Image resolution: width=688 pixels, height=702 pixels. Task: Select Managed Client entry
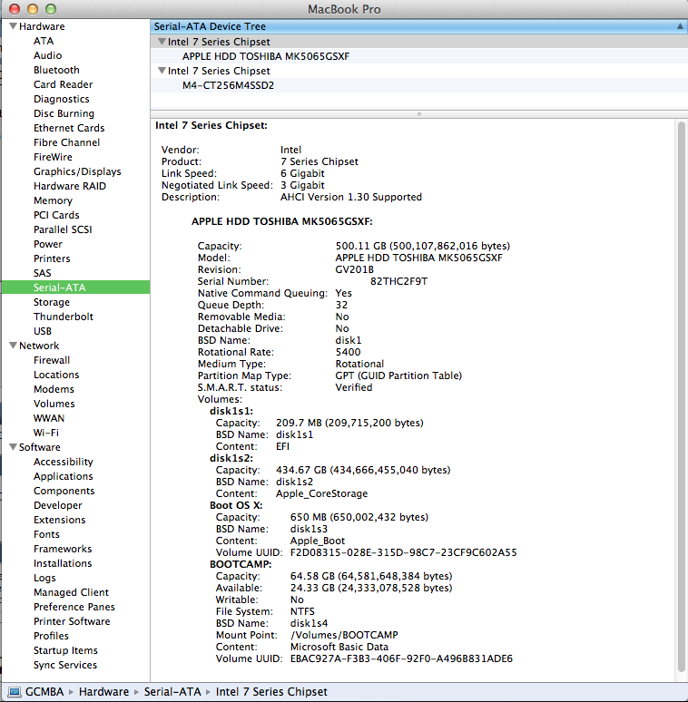71,592
